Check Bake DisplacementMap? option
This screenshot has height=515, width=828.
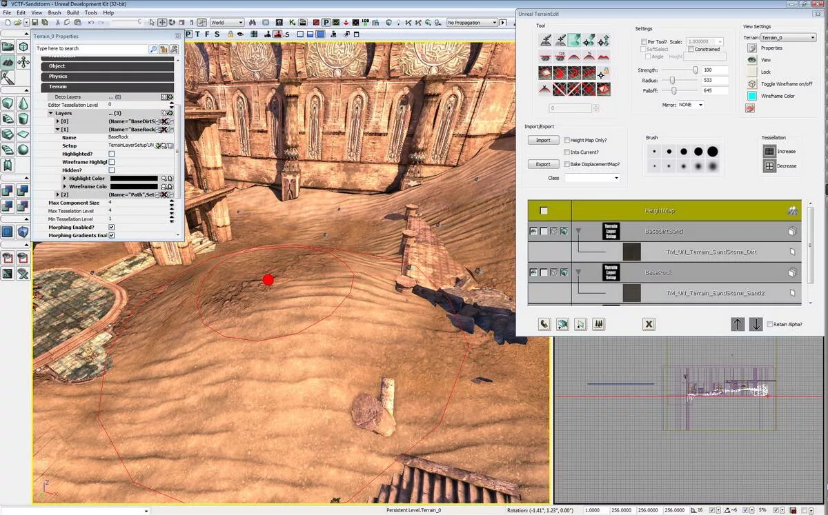[566, 164]
